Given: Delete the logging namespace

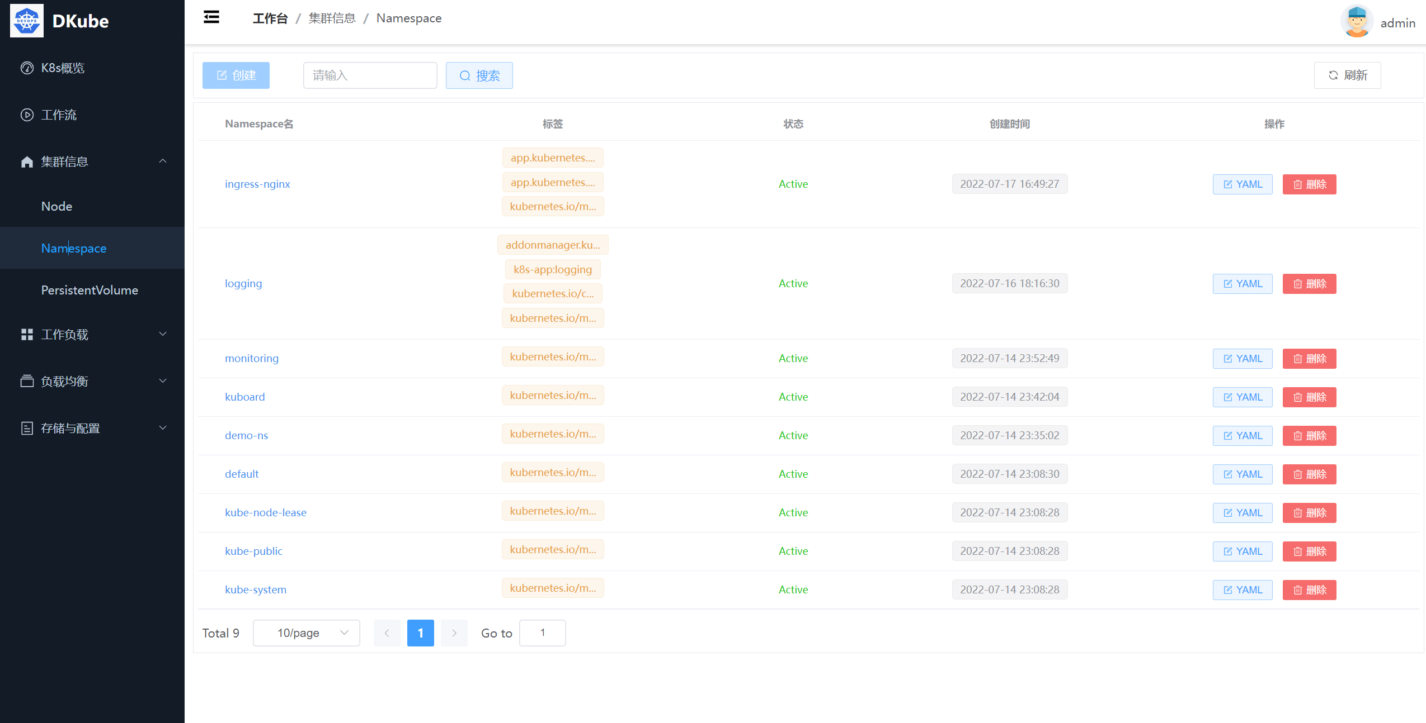Looking at the screenshot, I should (1310, 284).
